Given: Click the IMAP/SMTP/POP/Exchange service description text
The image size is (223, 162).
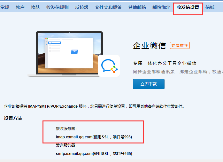Looking at the screenshot, I should [x=94, y=106].
